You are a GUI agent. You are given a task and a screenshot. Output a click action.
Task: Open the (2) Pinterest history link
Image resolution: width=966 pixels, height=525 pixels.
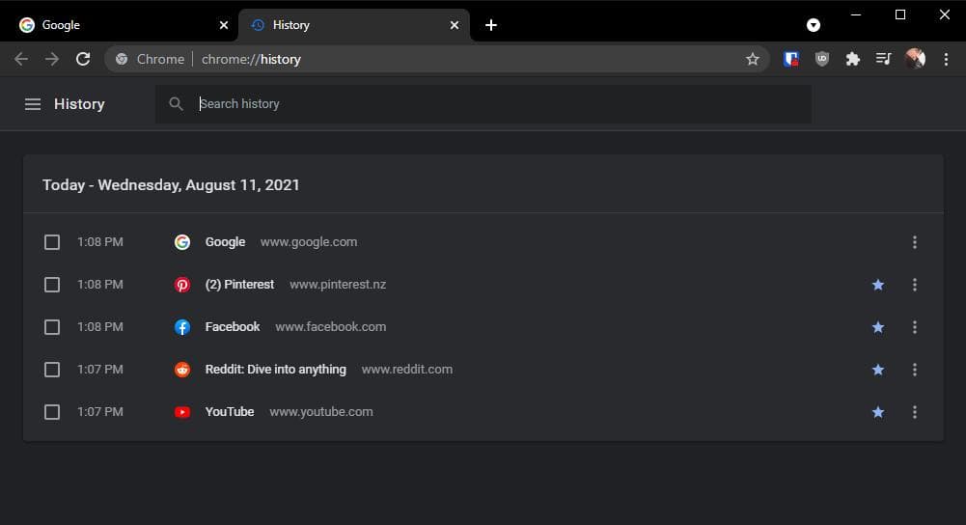click(239, 285)
